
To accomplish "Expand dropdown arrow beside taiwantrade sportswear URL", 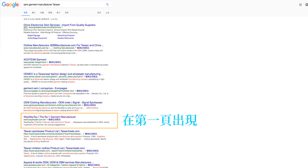I will (x=83, y=134).
